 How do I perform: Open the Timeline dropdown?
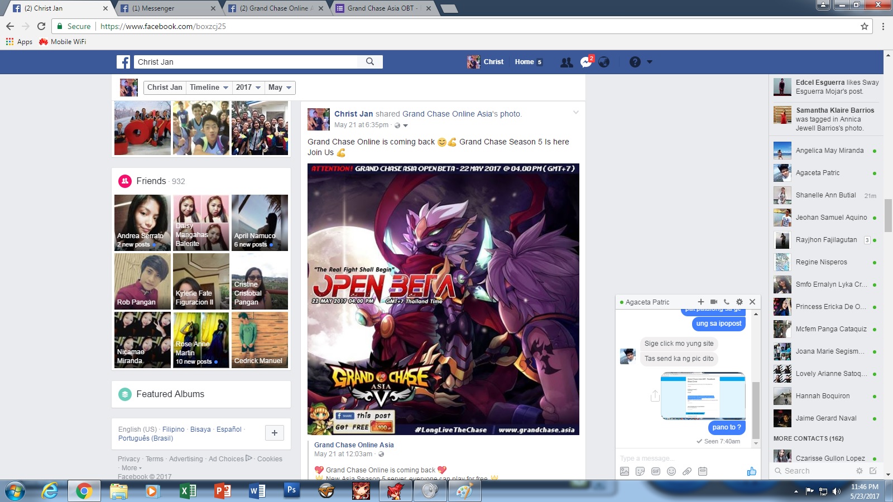(209, 88)
